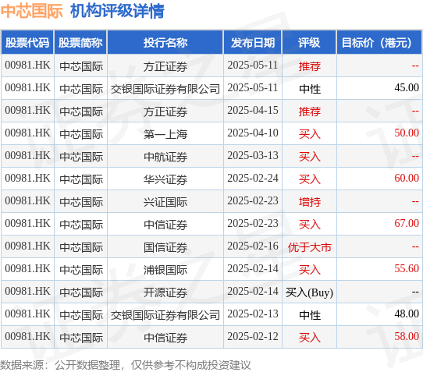Click the 投行名称 column header
423x372 pixels.
click(165, 43)
